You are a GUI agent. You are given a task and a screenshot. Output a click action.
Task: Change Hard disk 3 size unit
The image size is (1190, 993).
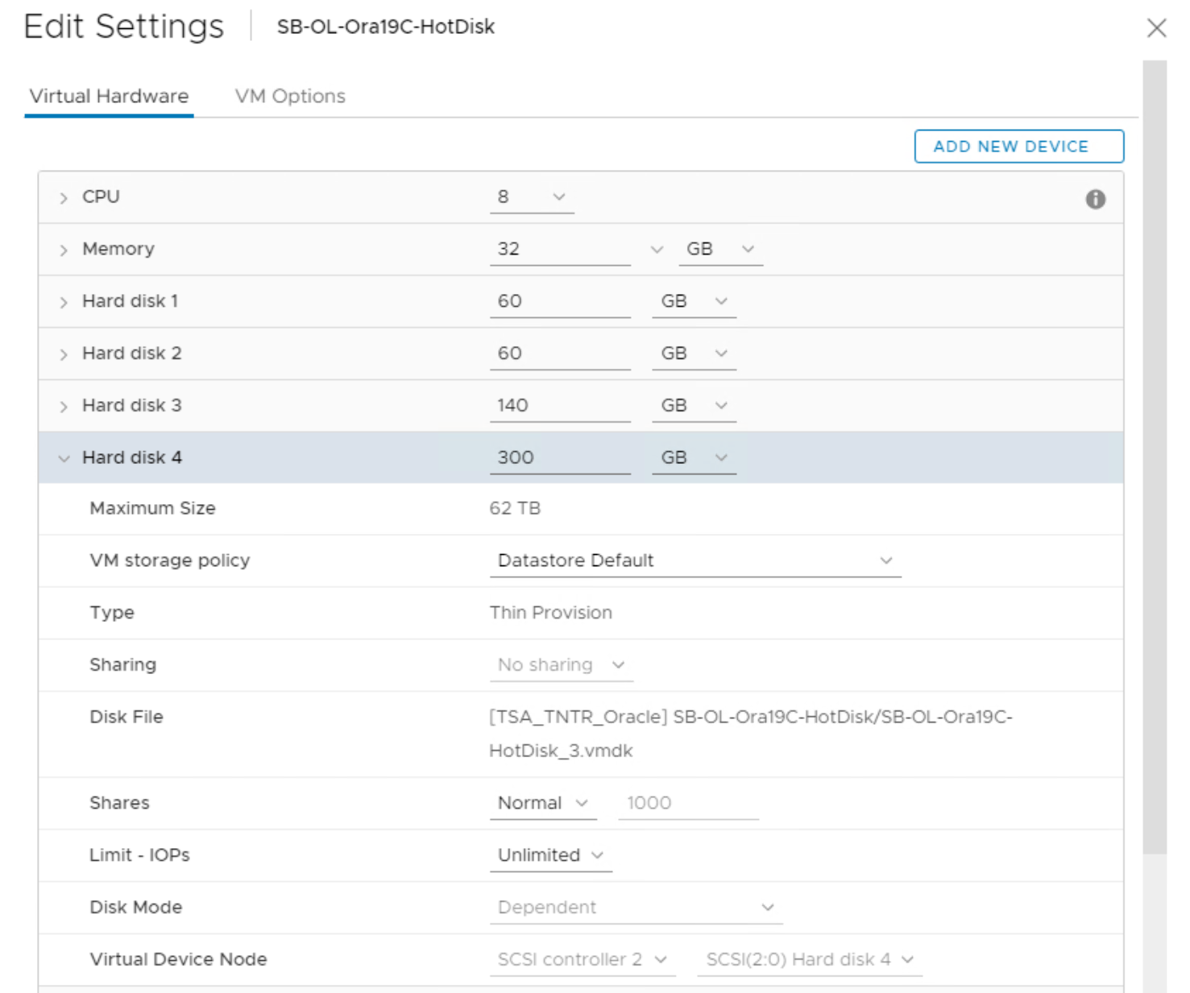[694, 406]
